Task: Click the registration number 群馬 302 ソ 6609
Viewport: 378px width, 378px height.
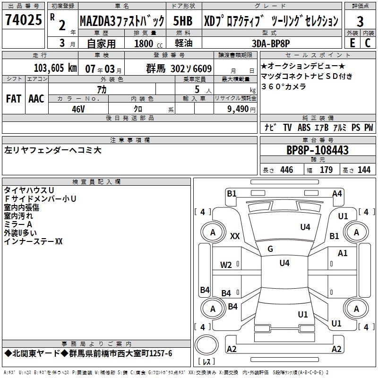Action: (x=179, y=69)
